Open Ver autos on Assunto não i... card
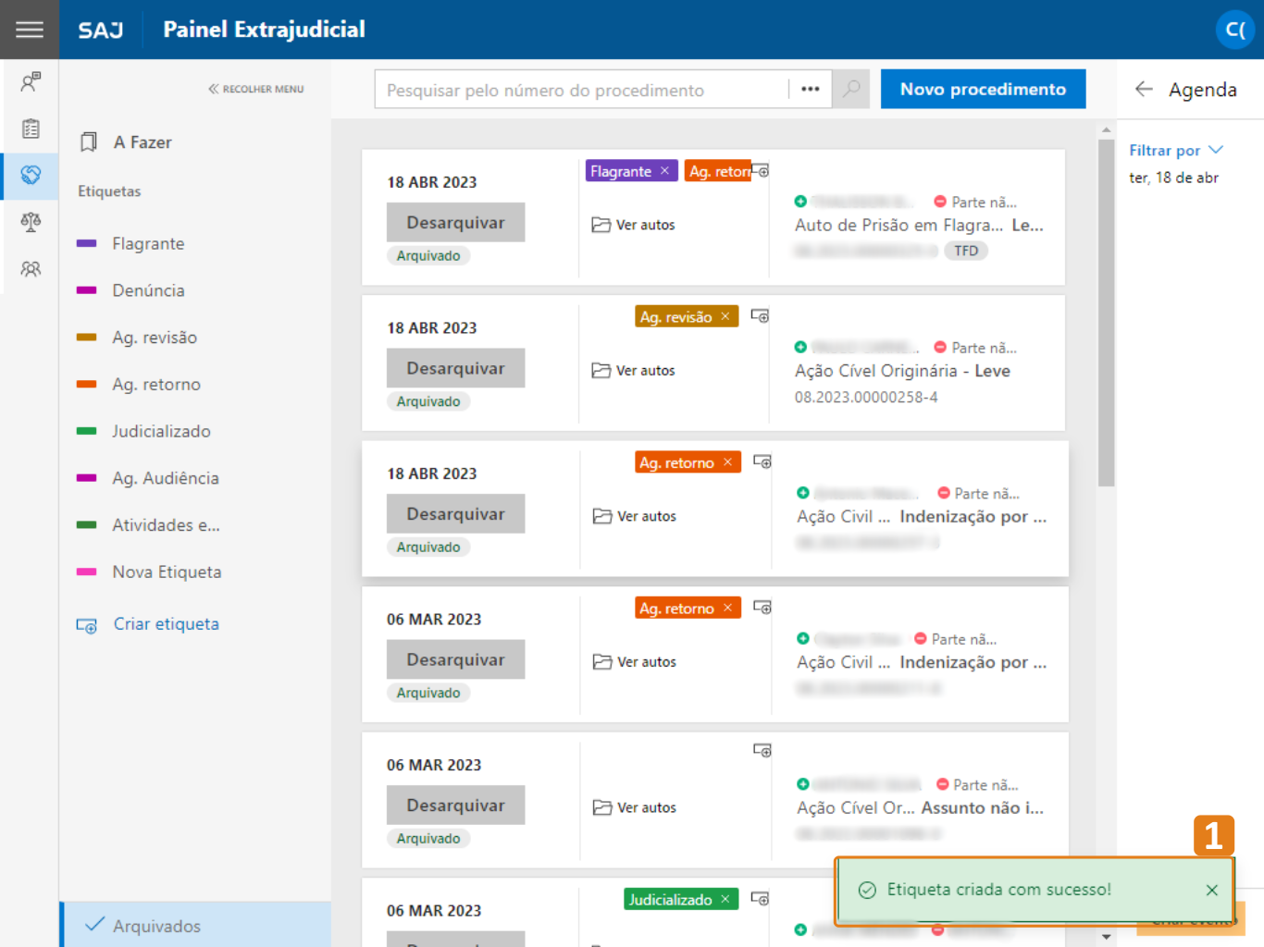Image resolution: width=1264 pixels, height=947 pixels. [x=635, y=807]
